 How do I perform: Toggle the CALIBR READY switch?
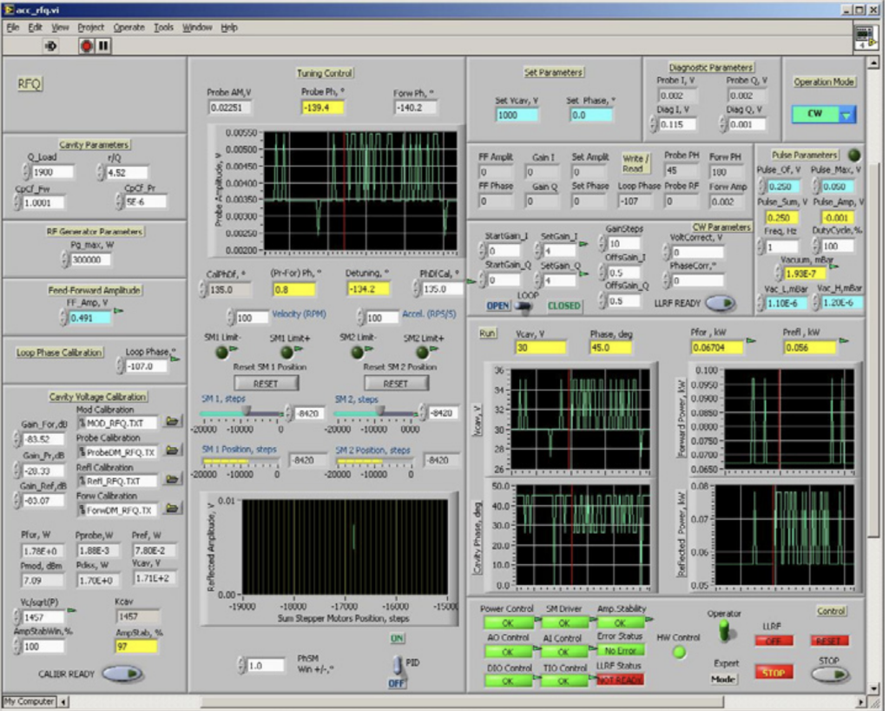[122, 674]
